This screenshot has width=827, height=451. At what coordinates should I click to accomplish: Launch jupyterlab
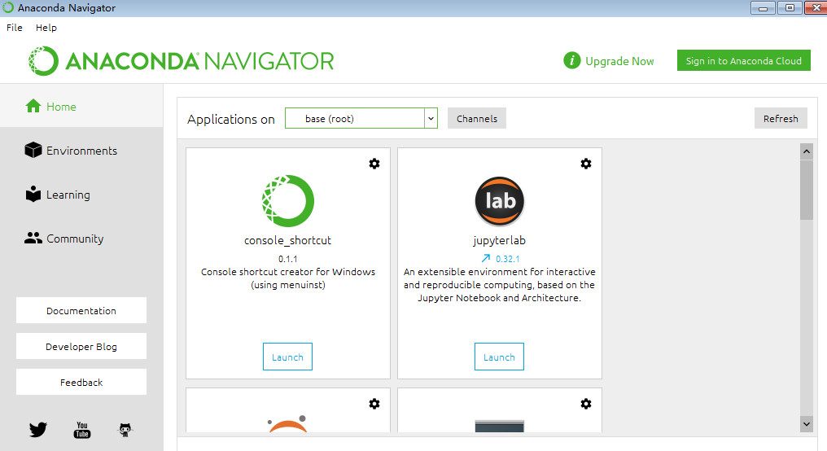pyautogui.click(x=499, y=357)
